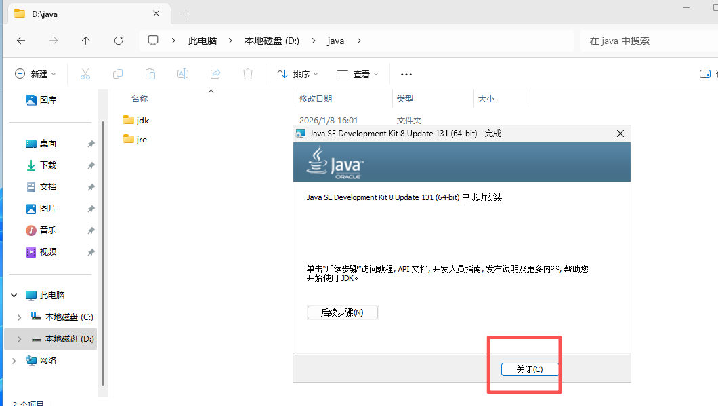
Task: Click the search box for java folder
Action: [648, 41]
